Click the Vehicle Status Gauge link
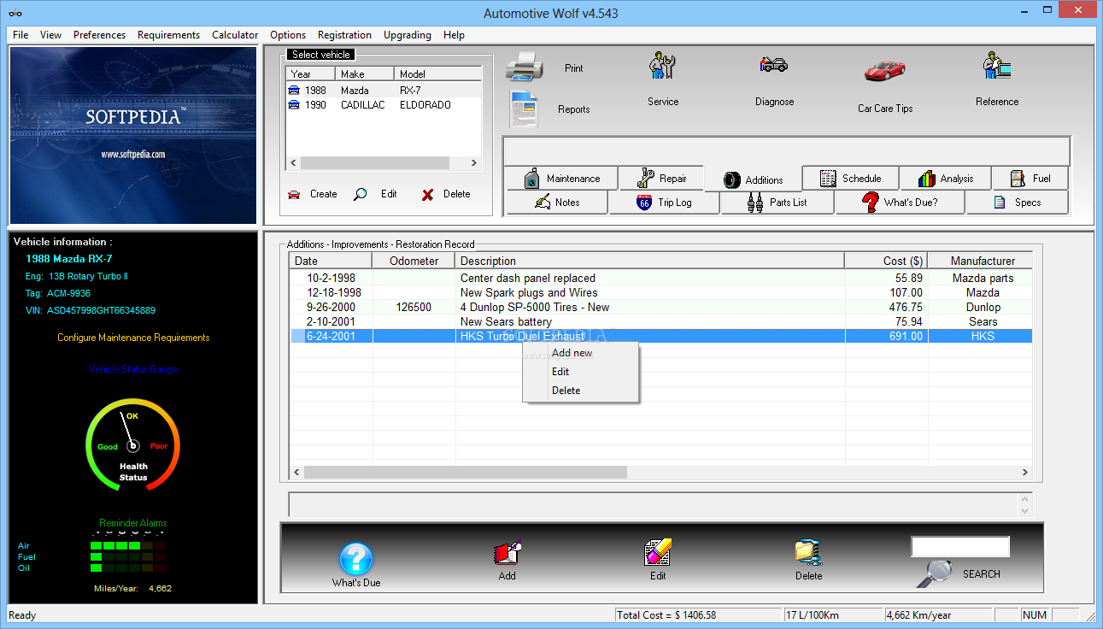Screen dimensions: 1103x629 pos(133,369)
